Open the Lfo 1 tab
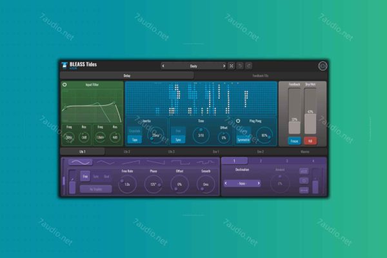 tap(83, 152)
